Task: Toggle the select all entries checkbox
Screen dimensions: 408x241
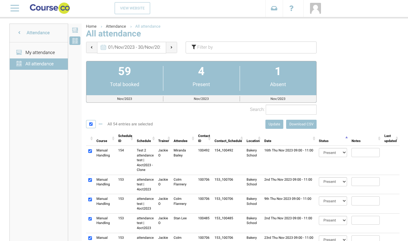Action: 91,124
